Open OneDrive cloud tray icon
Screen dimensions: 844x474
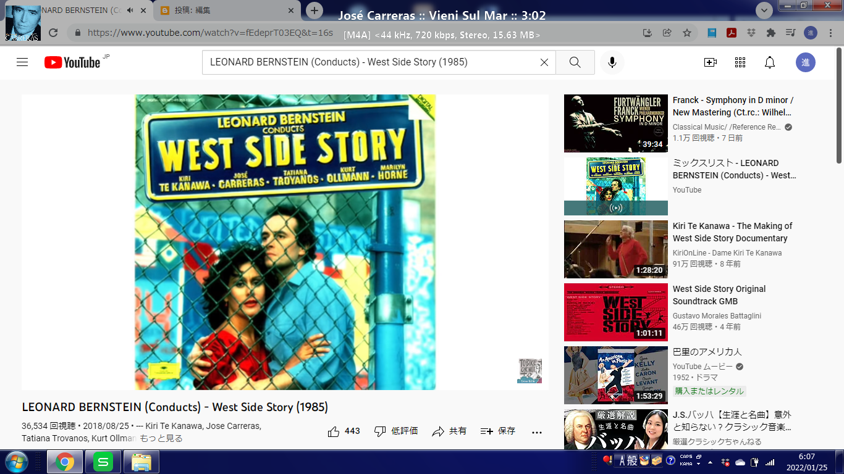pos(740,462)
